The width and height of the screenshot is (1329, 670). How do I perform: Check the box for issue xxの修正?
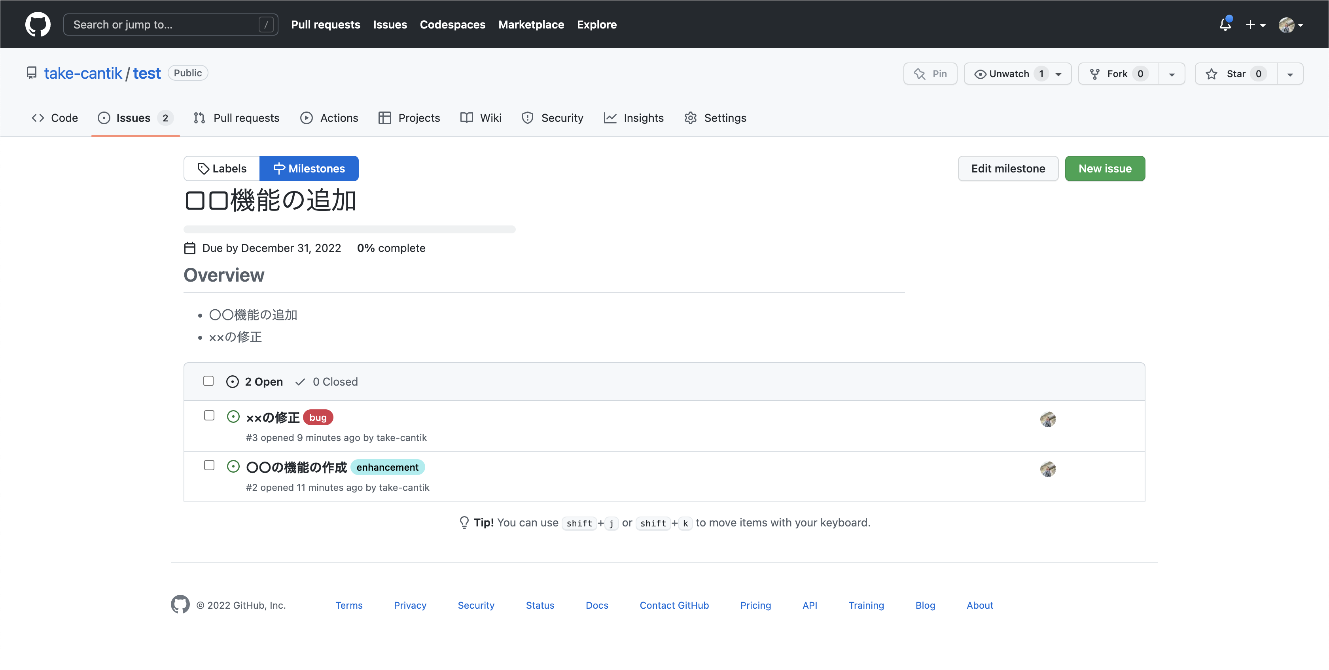click(209, 416)
